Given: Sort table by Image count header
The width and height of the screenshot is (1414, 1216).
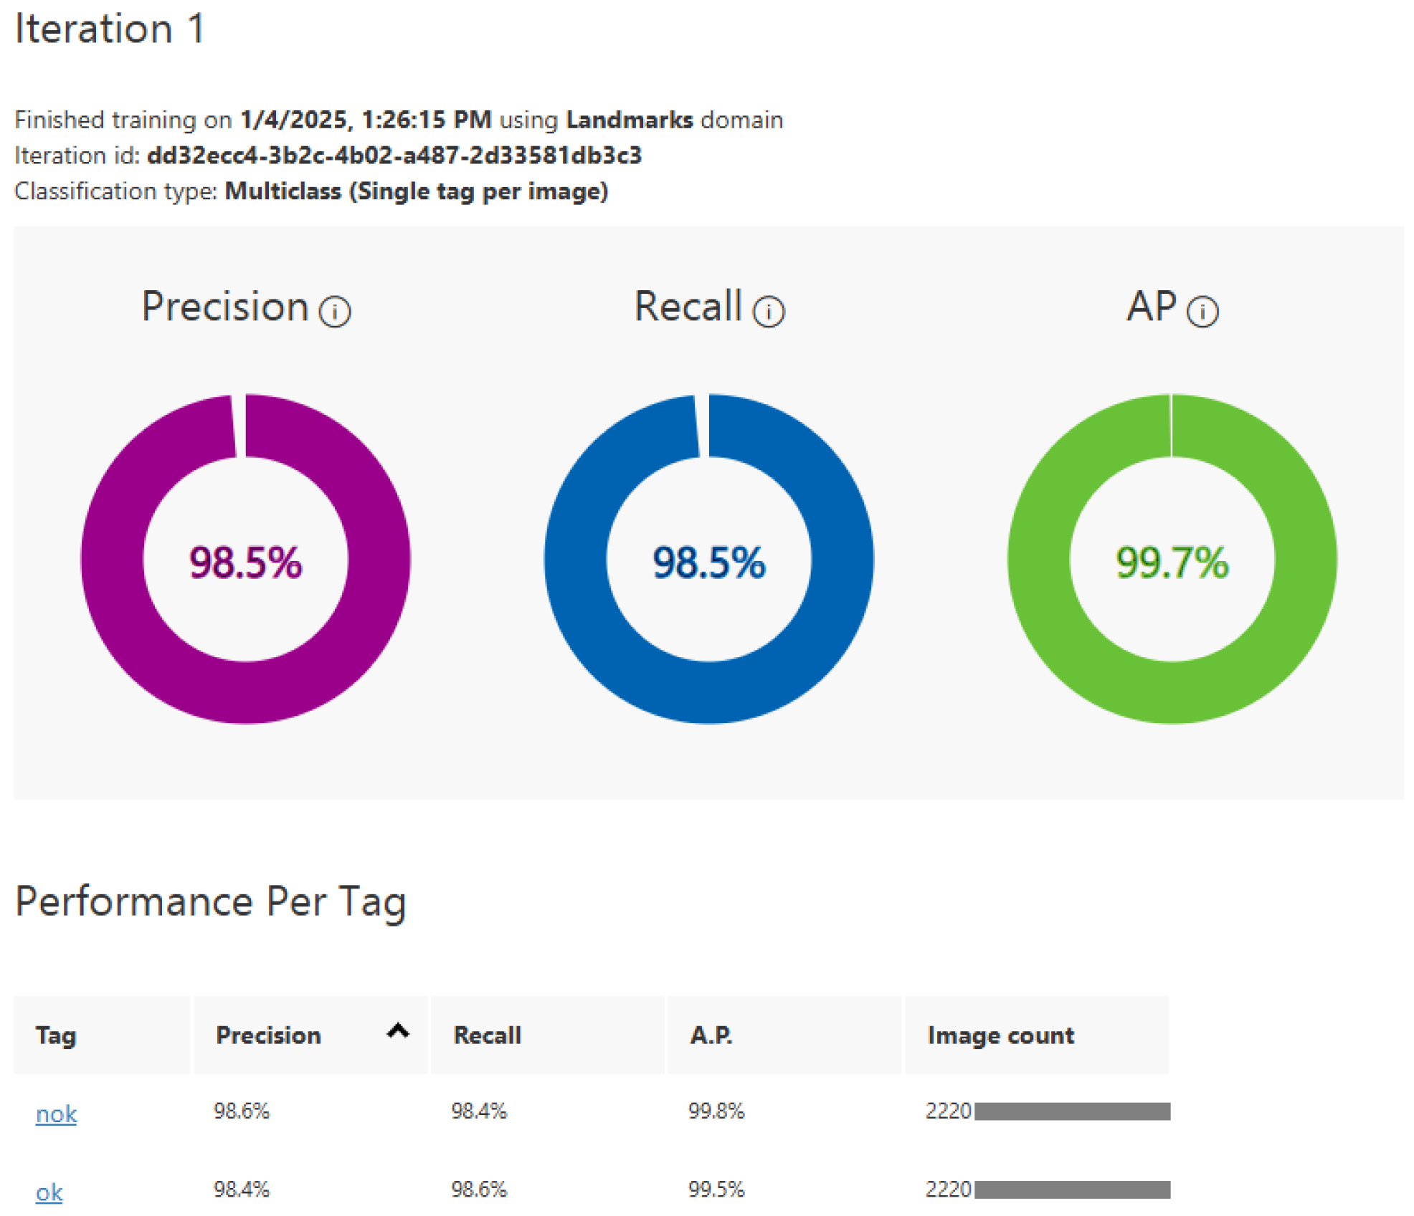Looking at the screenshot, I should (x=1000, y=1035).
